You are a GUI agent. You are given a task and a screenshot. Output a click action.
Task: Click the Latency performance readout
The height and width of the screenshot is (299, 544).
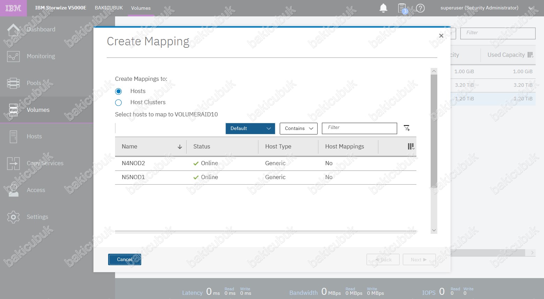[x=217, y=292]
